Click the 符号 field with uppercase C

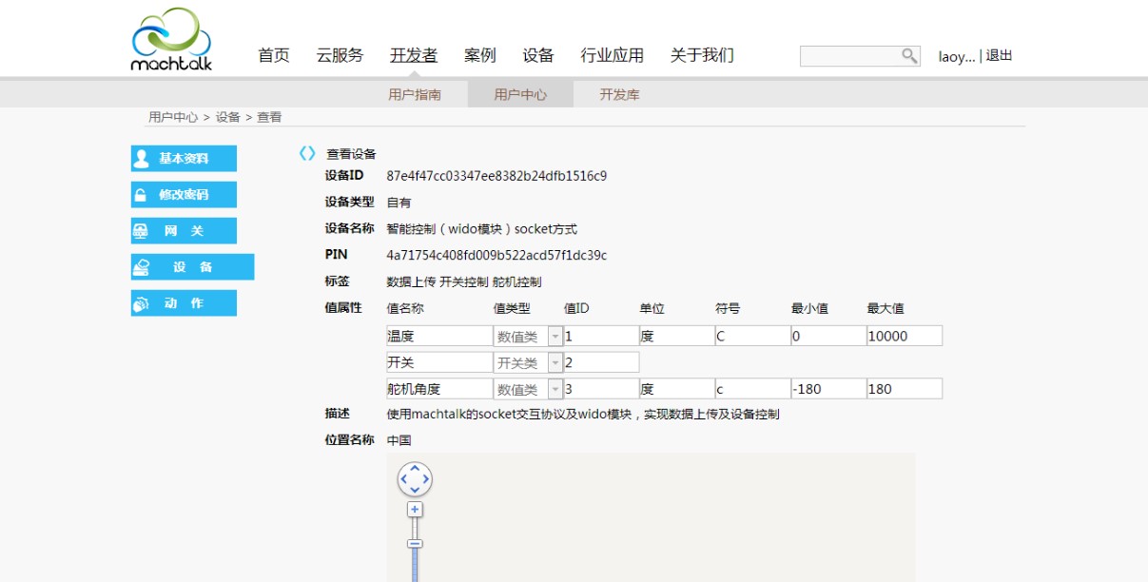pos(752,336)
